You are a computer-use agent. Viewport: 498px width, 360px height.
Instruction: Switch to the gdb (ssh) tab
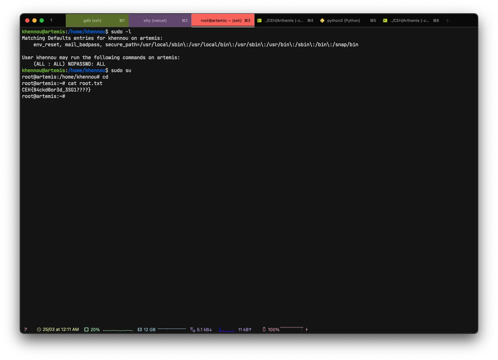(x=92, y=21)
